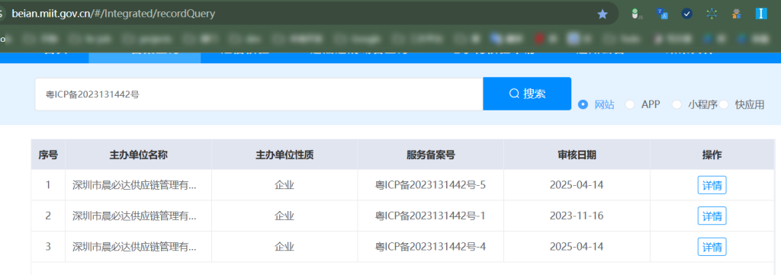
Task: Click the company name in row 2
Action: point(134,216)
